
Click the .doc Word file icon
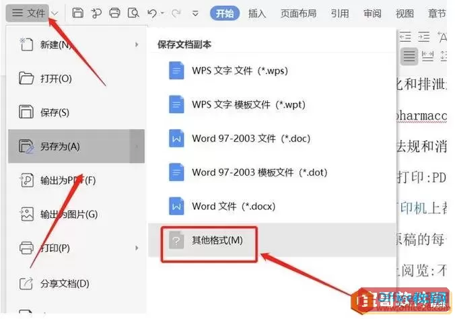[x=176, y=139]
